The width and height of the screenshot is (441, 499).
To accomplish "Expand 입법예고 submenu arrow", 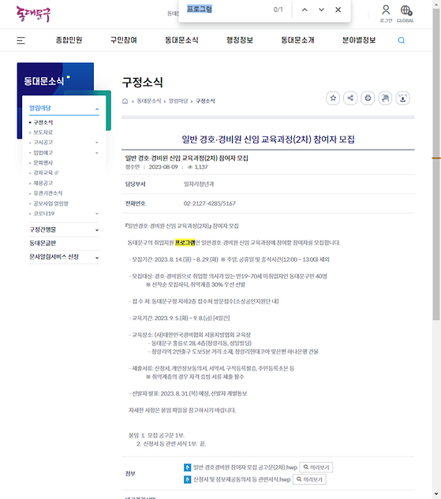I will pos(97,153).
